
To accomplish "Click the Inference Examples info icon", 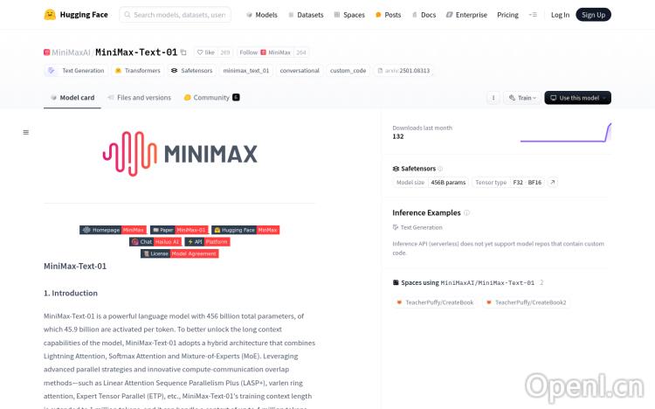I will 466,213.
